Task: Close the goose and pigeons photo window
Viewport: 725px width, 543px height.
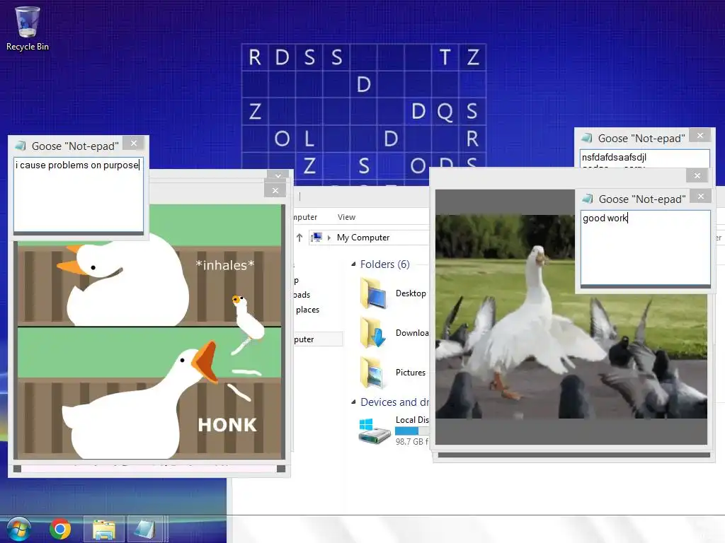Action: click(697, 176)
